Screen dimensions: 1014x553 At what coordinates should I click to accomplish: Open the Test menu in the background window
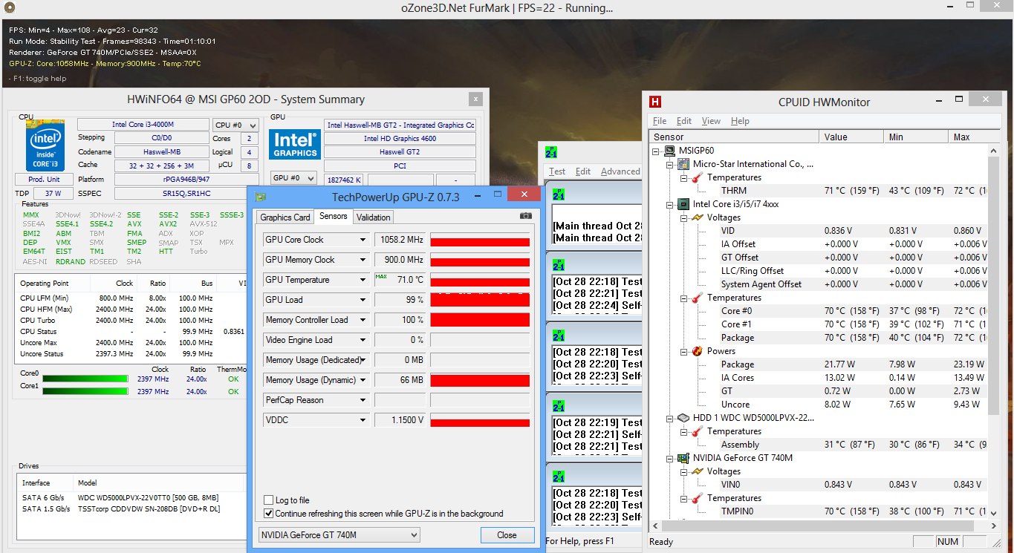(557, 171)
